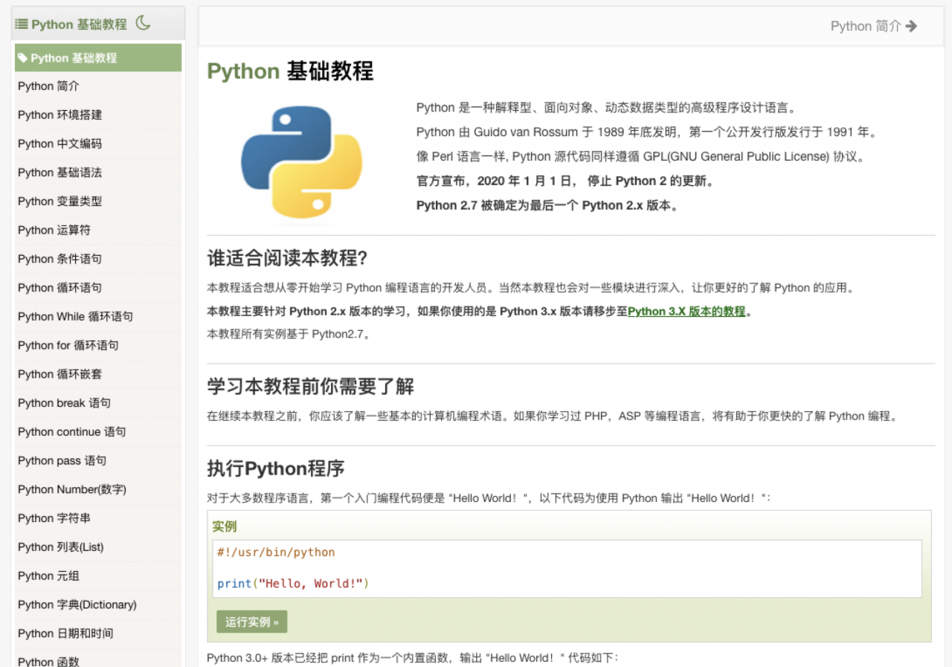Open Python 运算符 lesson
The image size is (952, 667).
pyautogui.click(x=54, y=231)
